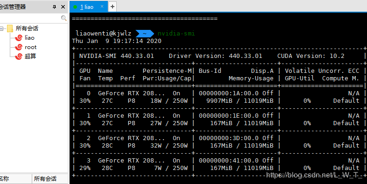Click GPU 3 fan speed 29%
This screenshot has width=367, height=184.
point(85,168)
